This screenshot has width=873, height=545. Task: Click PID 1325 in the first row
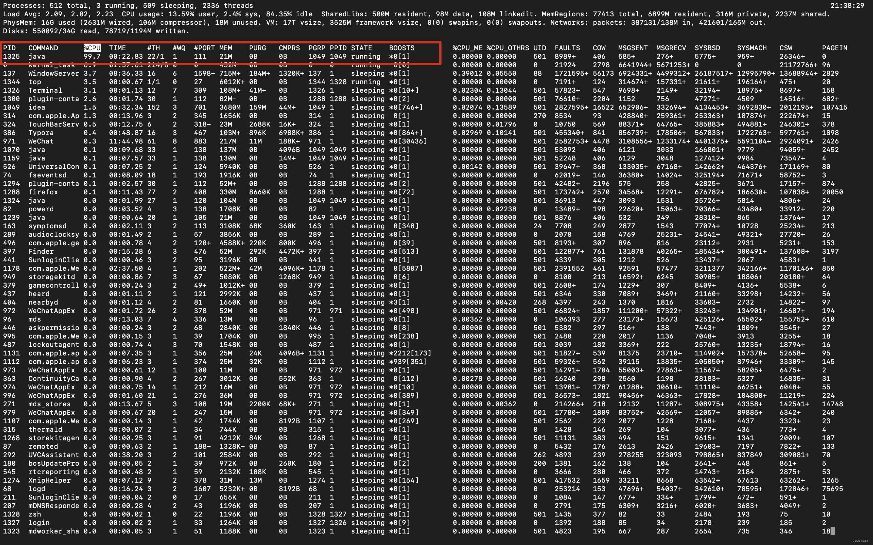tap(12, 57)
